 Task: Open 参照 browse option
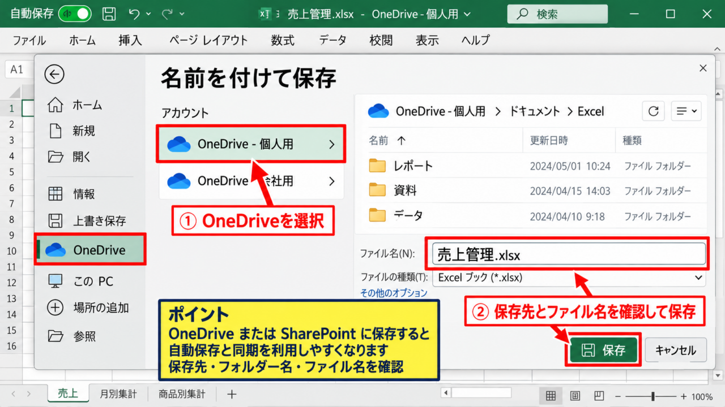[71, 336]
